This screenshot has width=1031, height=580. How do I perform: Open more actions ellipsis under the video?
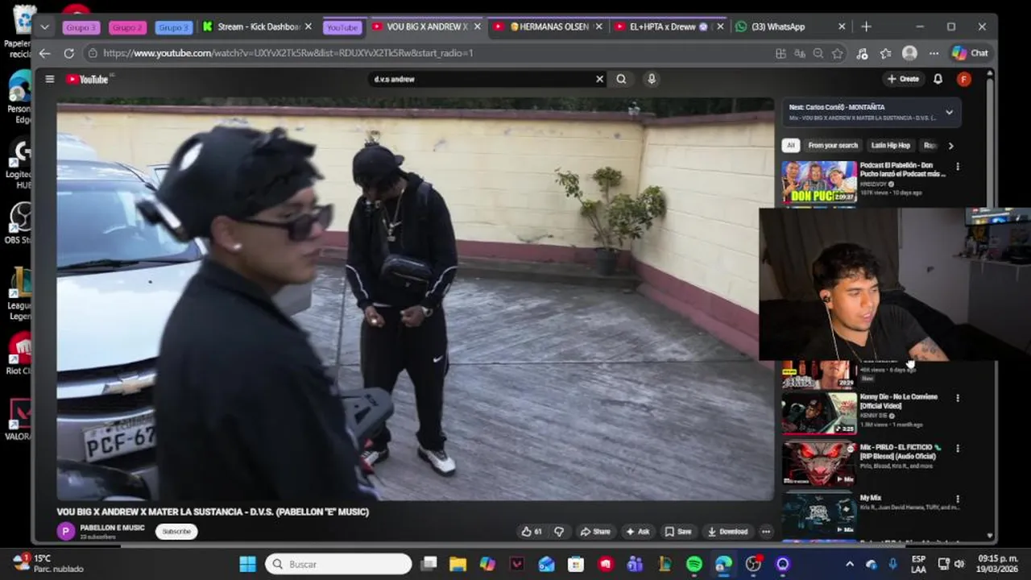tap(766, 532)
